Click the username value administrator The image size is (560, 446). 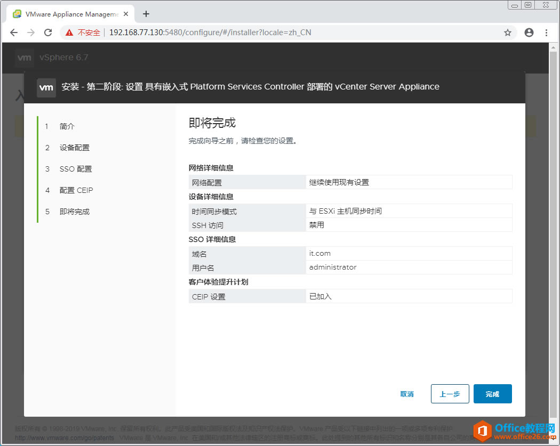pos(332,267)
